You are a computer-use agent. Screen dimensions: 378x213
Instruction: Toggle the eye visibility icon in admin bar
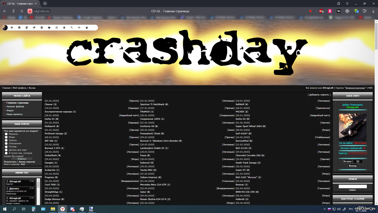(x=79, y=28)
